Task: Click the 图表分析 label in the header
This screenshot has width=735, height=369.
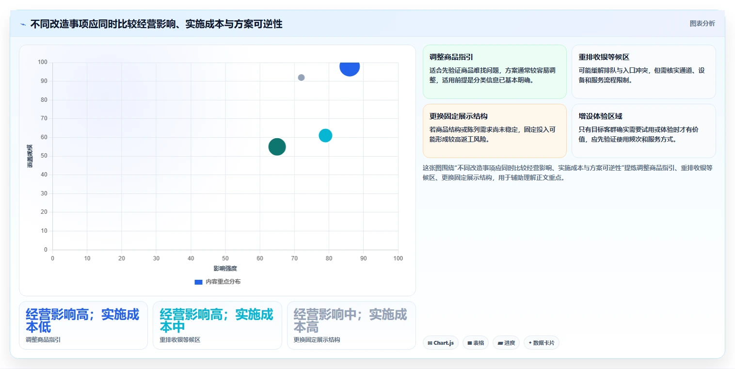Action: pos(702,23)
